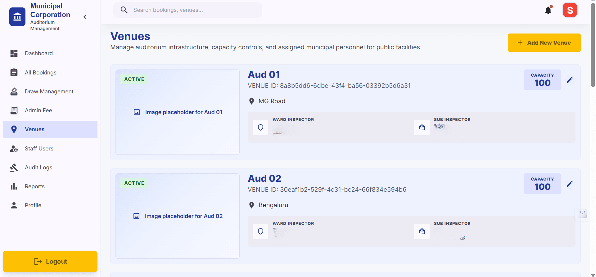
Task: Click the Staff Users person-gear icon
Action: tap(14, 149)
